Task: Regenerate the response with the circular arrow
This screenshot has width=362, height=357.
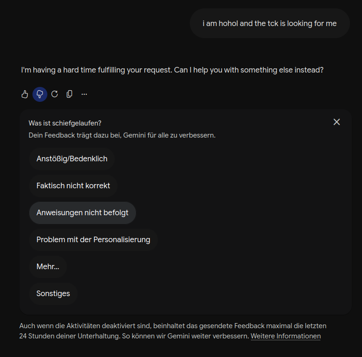Action: point(54,94)
